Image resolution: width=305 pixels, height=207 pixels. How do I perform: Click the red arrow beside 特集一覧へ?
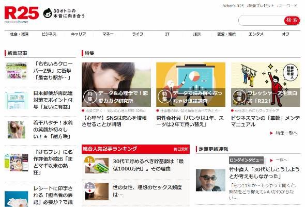(x=271, y=133)
